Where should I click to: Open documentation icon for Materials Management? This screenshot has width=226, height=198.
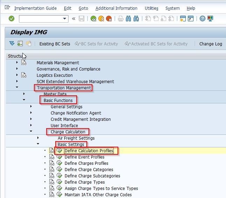(x=24, y=63)
